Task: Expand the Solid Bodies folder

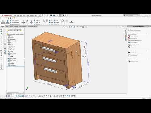Action: (8, 41)
